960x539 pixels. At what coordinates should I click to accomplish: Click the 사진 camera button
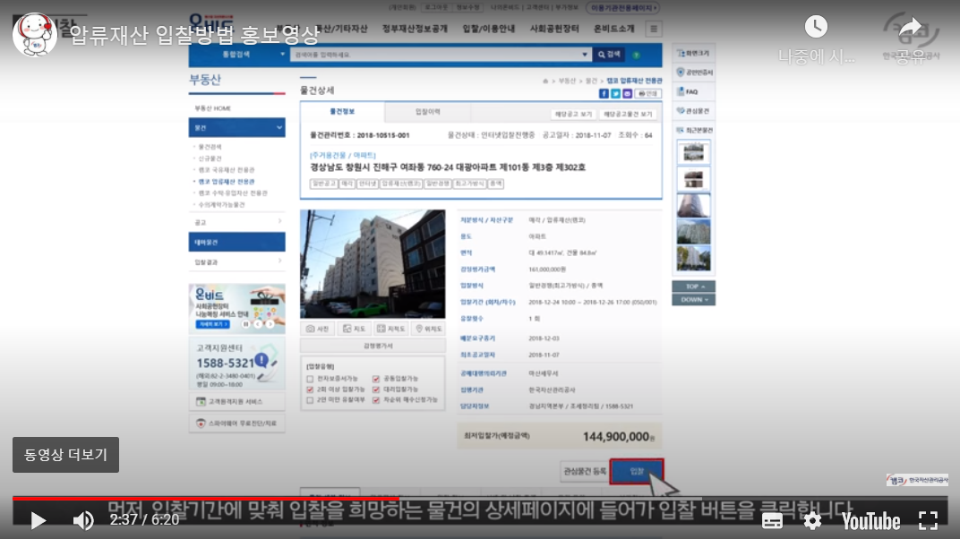pyautogui.click(x=317, y=329)
